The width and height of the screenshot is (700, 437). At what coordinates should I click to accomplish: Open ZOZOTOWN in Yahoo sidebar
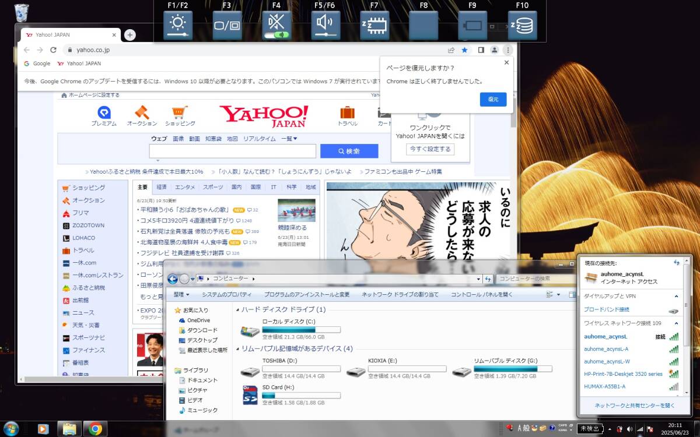click(x=88, y=225)
